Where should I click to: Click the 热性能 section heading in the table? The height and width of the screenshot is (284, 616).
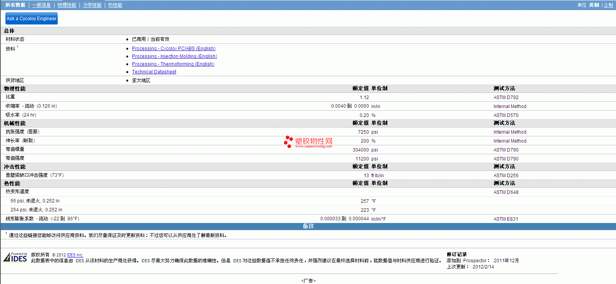12,184
